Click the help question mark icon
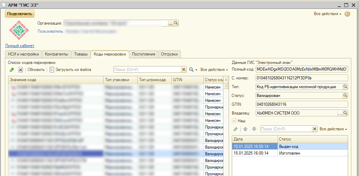 pyautogui.click(x=347, y=14)
